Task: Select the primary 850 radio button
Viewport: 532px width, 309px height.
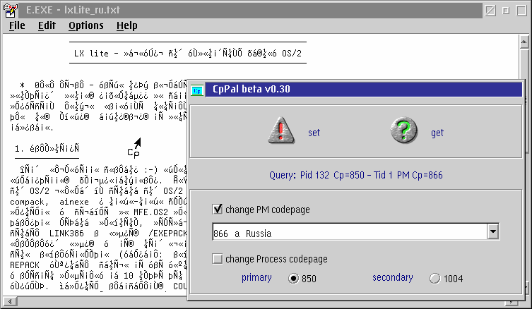Action: pyautogui.click(x=293, y=279)
